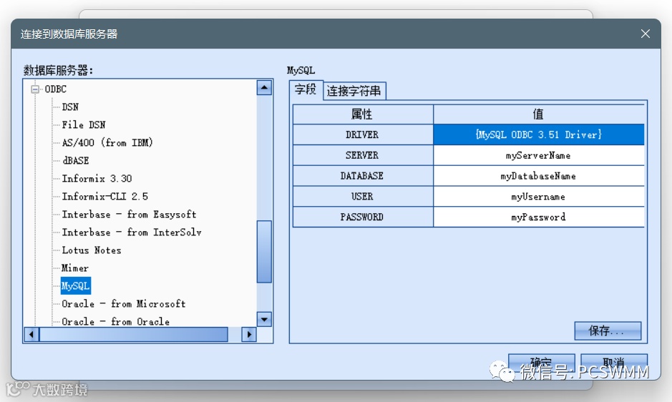Click the 值 column header

point(538,114)
